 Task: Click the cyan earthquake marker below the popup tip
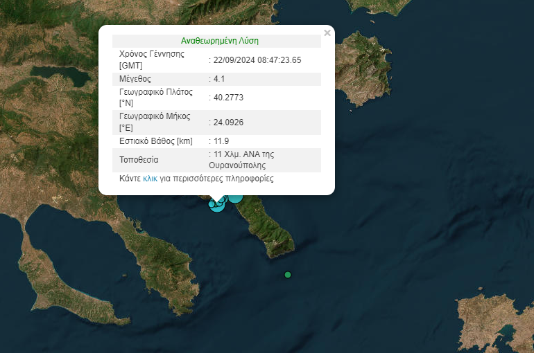pos(217,205)
